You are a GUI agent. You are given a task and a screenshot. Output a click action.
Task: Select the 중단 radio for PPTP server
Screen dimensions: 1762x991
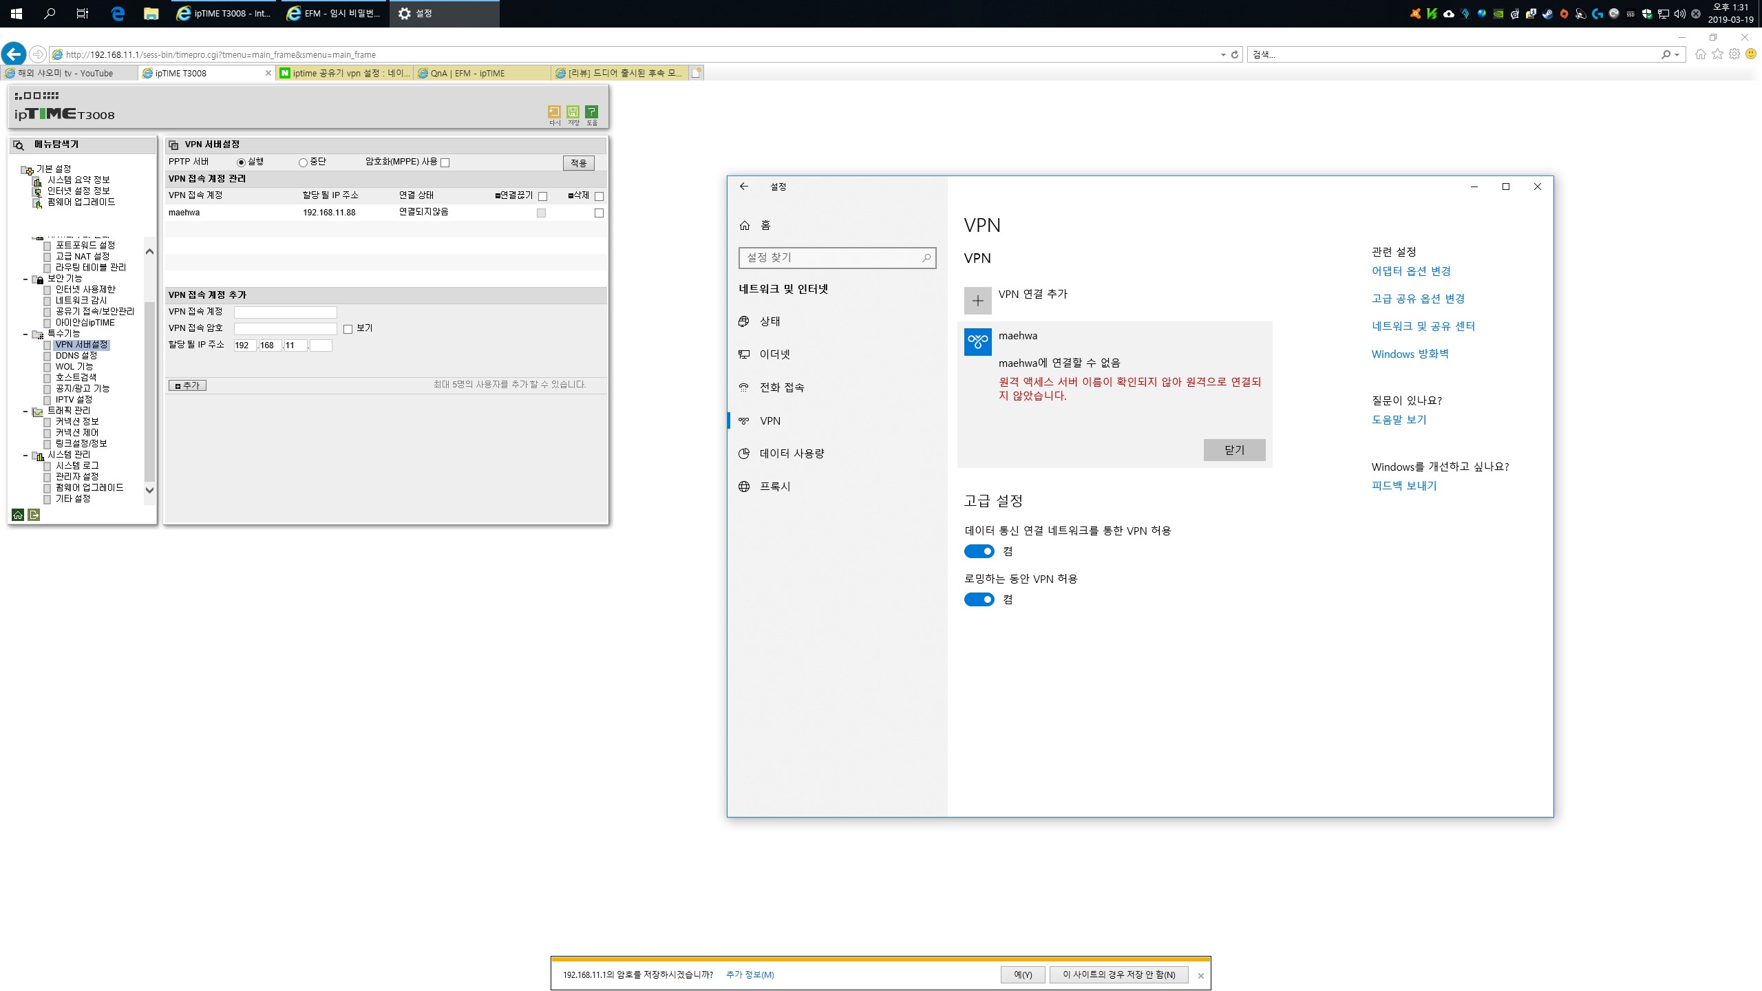(x=303, y=162)
